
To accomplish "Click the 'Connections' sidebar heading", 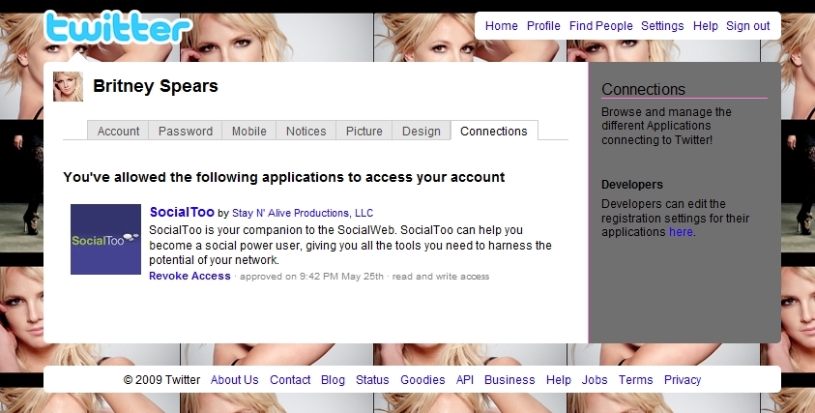I will (x=644, y=89).
